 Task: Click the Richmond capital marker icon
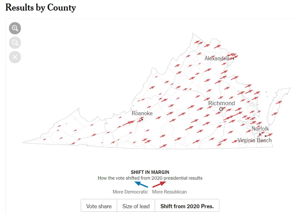tap(221, 109)
